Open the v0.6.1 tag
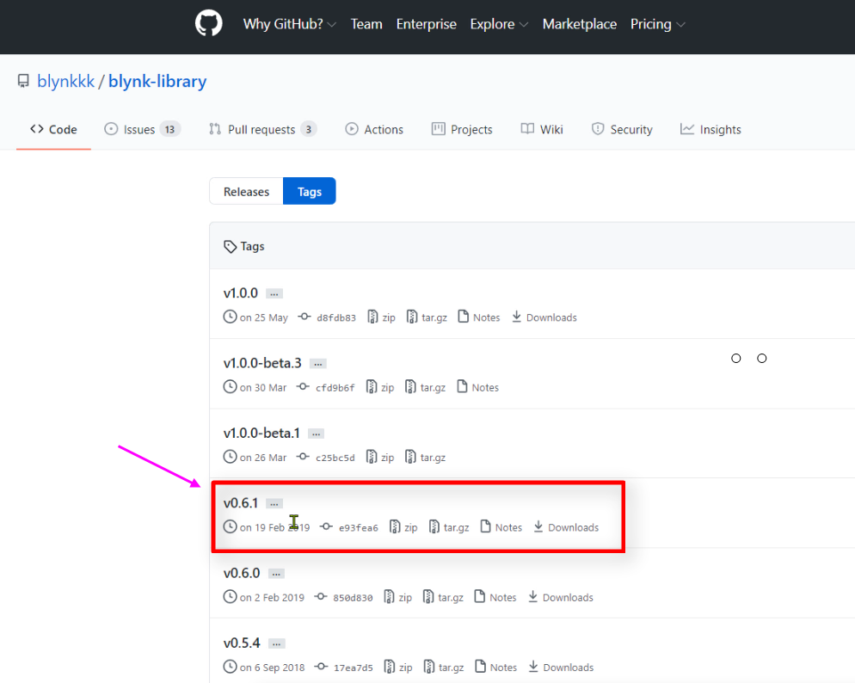This screenshot has width=855, height=683. 241,503
